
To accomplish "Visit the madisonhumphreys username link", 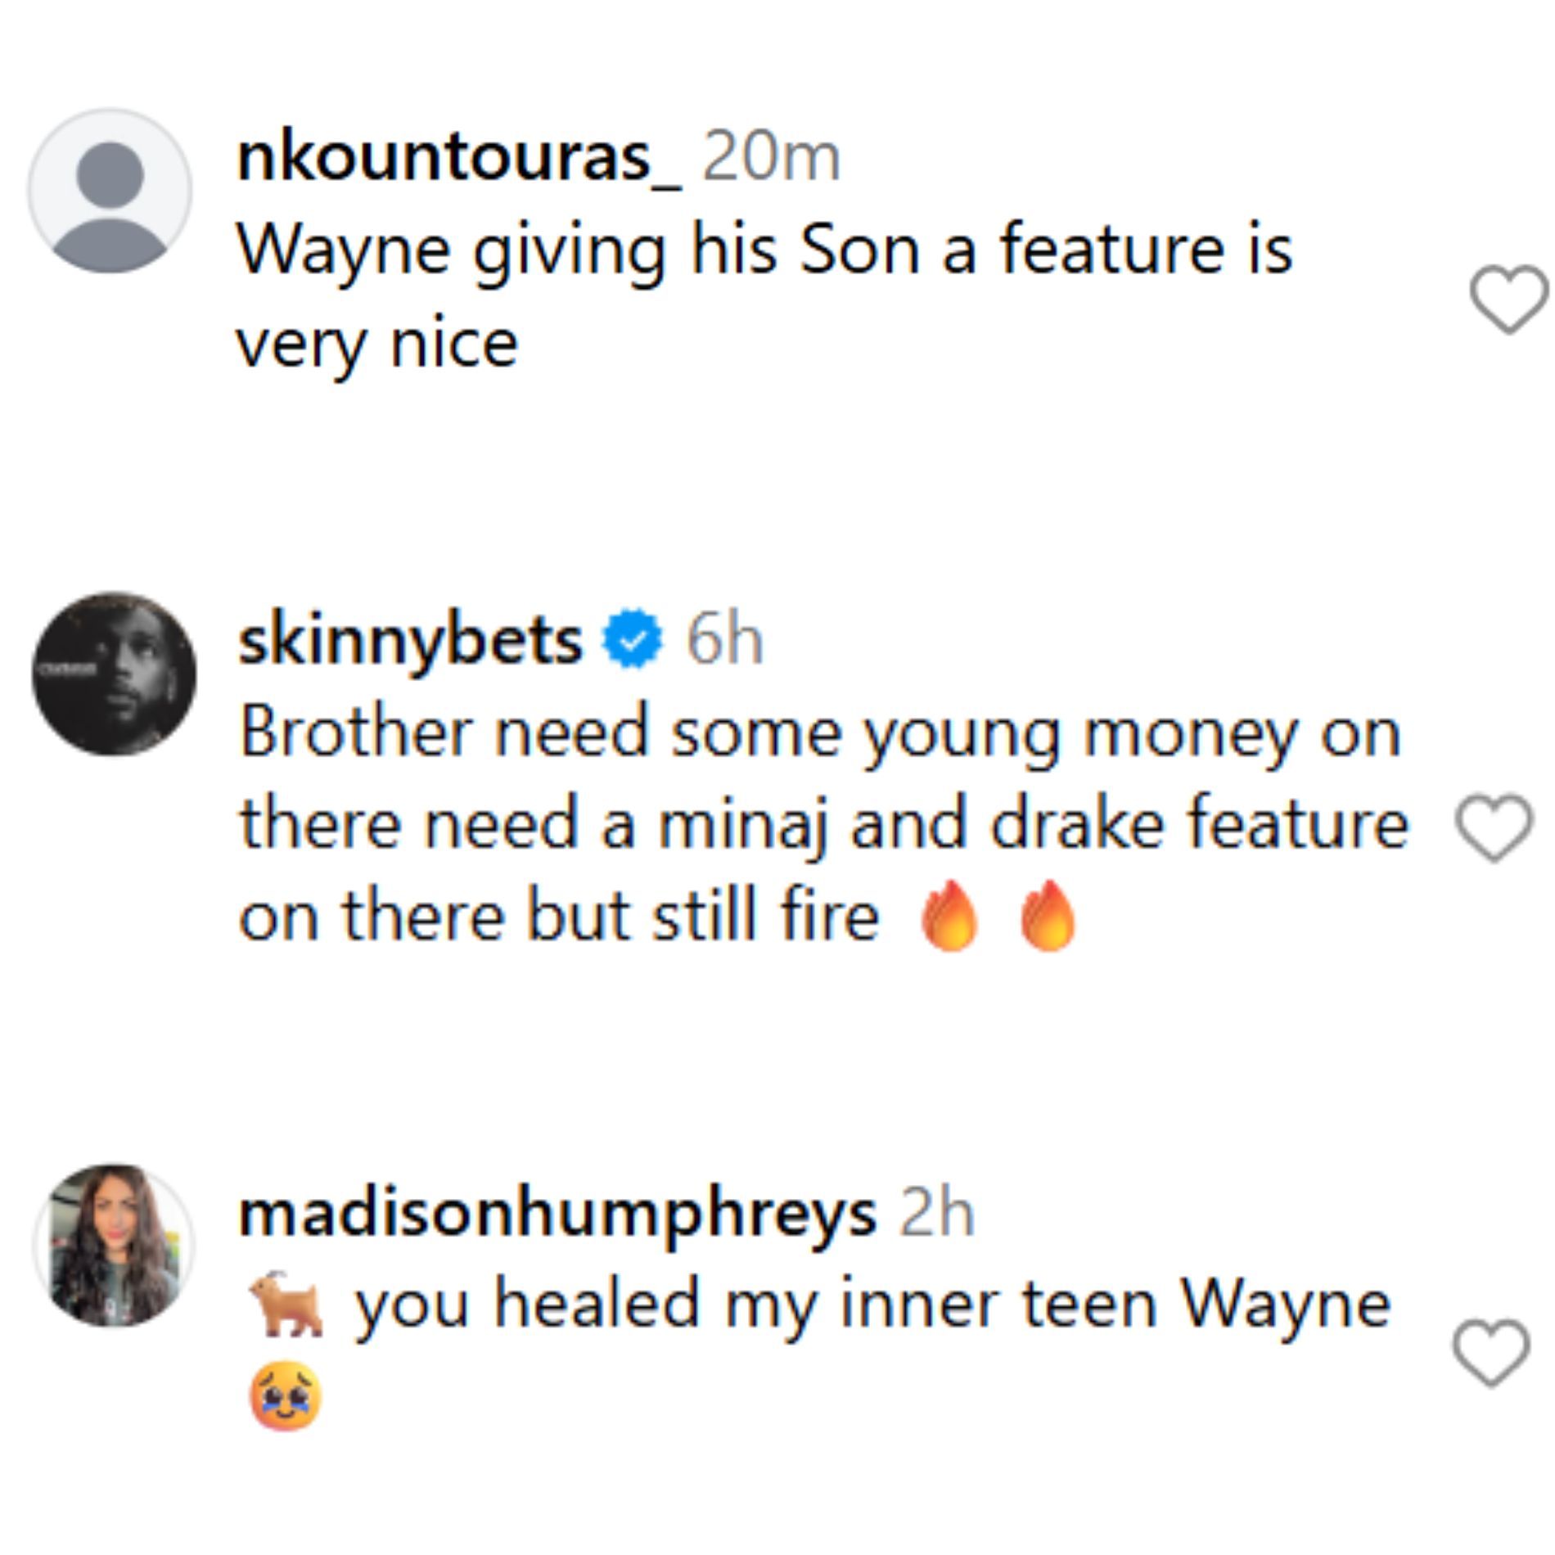I will [x=557, y=1213].
